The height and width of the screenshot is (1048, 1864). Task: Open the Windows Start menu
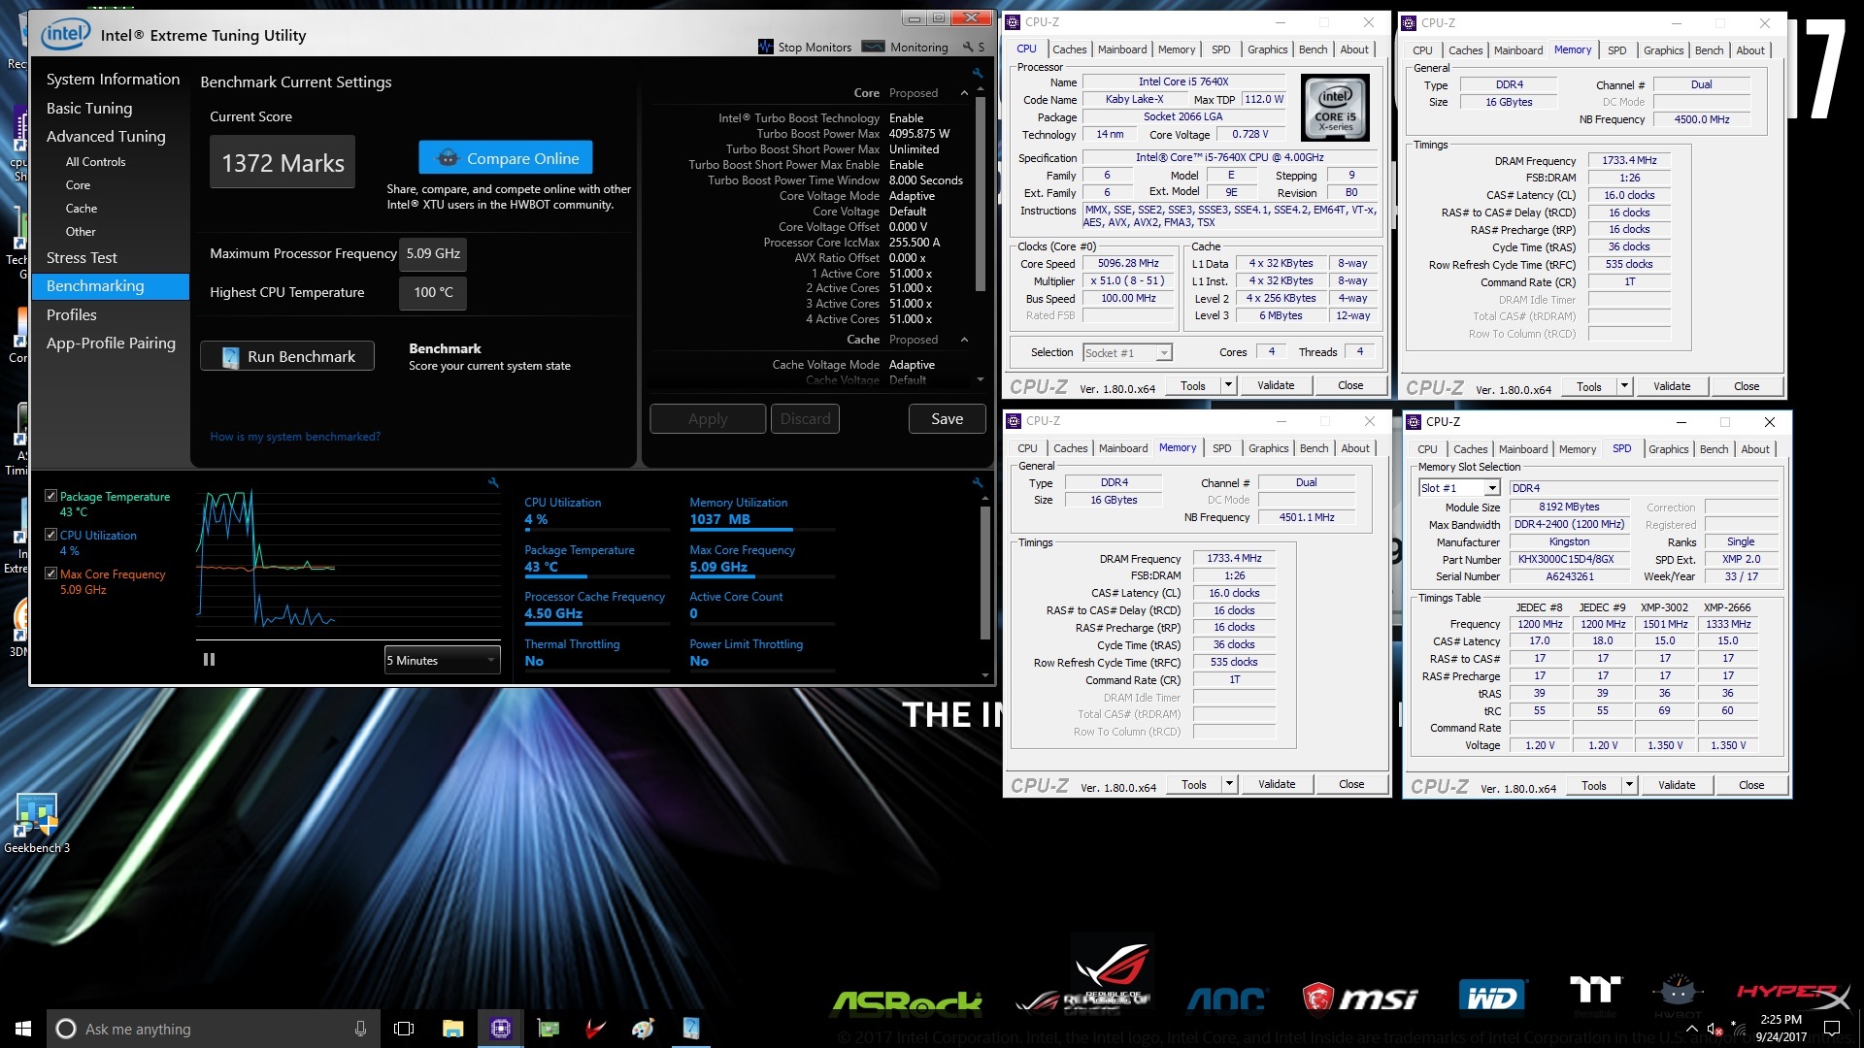23,1029
